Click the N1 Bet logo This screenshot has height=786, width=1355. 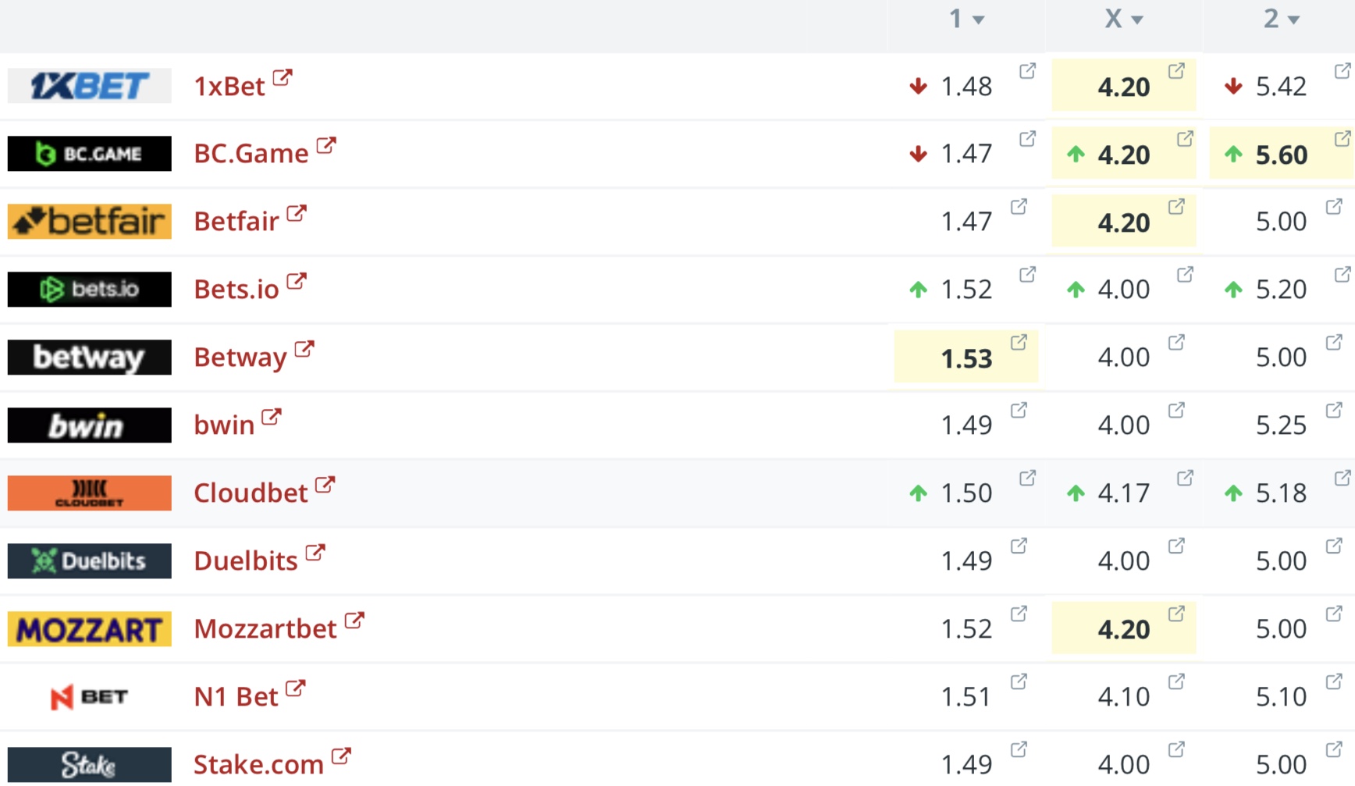(89, 696)
